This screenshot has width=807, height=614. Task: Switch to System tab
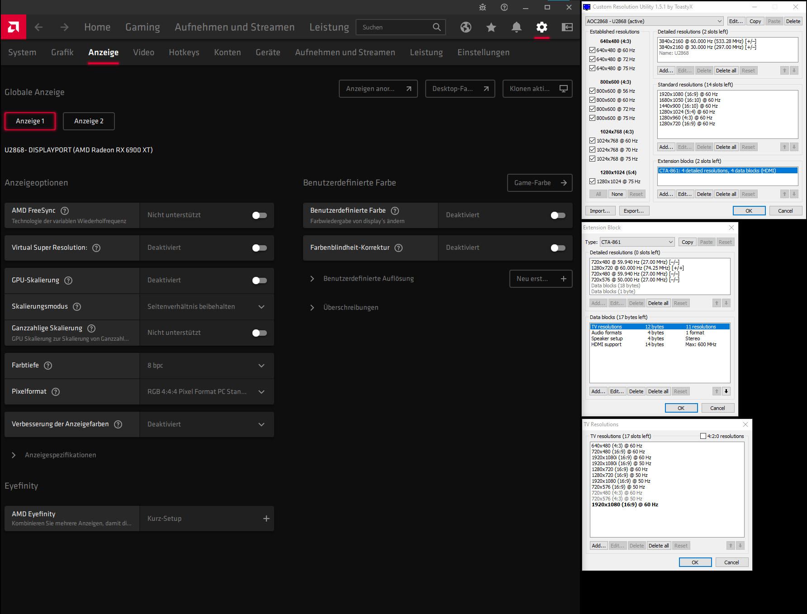click(x=22, y=52)
